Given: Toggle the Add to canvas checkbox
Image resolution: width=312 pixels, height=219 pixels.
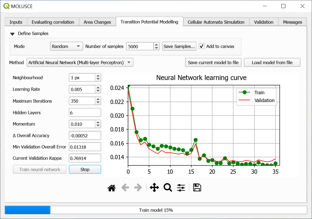Looking at the screenshot, I should [201, 46].
